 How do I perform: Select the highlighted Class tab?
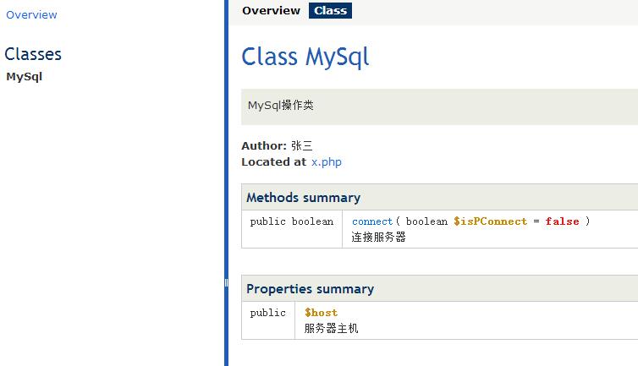pyautogui.click(x=330, y=11)
